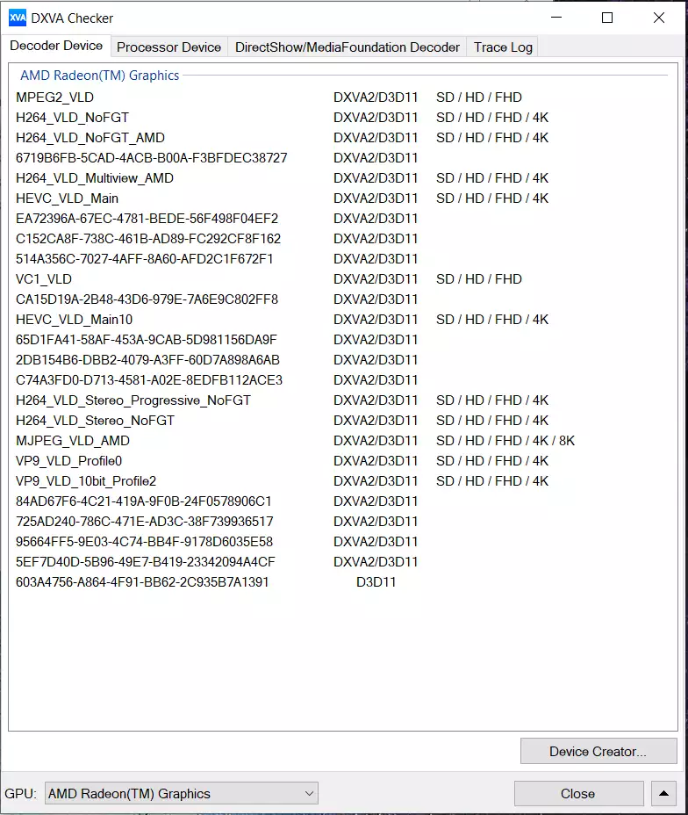Click the SD / HD / FHD / 4K / 8K resolutions

(x=505, y=441)
